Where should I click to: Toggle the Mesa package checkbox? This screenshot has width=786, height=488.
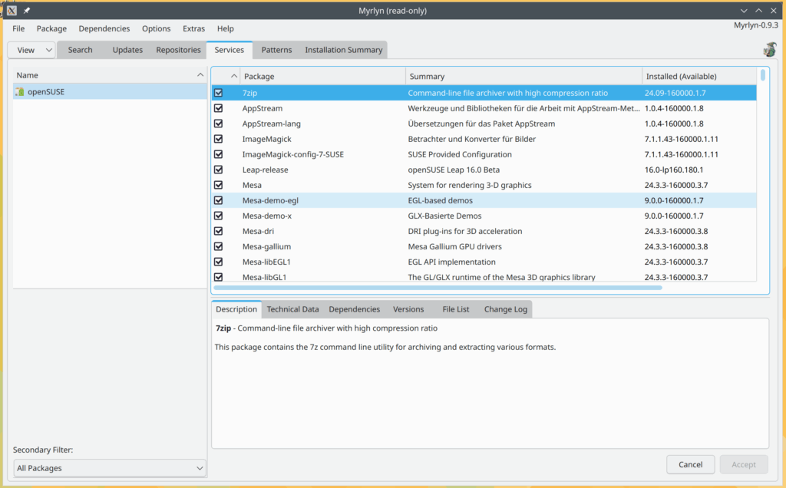[219, 185]
